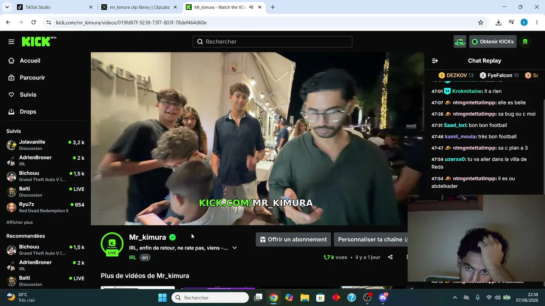Open AdrienBroner in the Recommandées list

(46, 265)
